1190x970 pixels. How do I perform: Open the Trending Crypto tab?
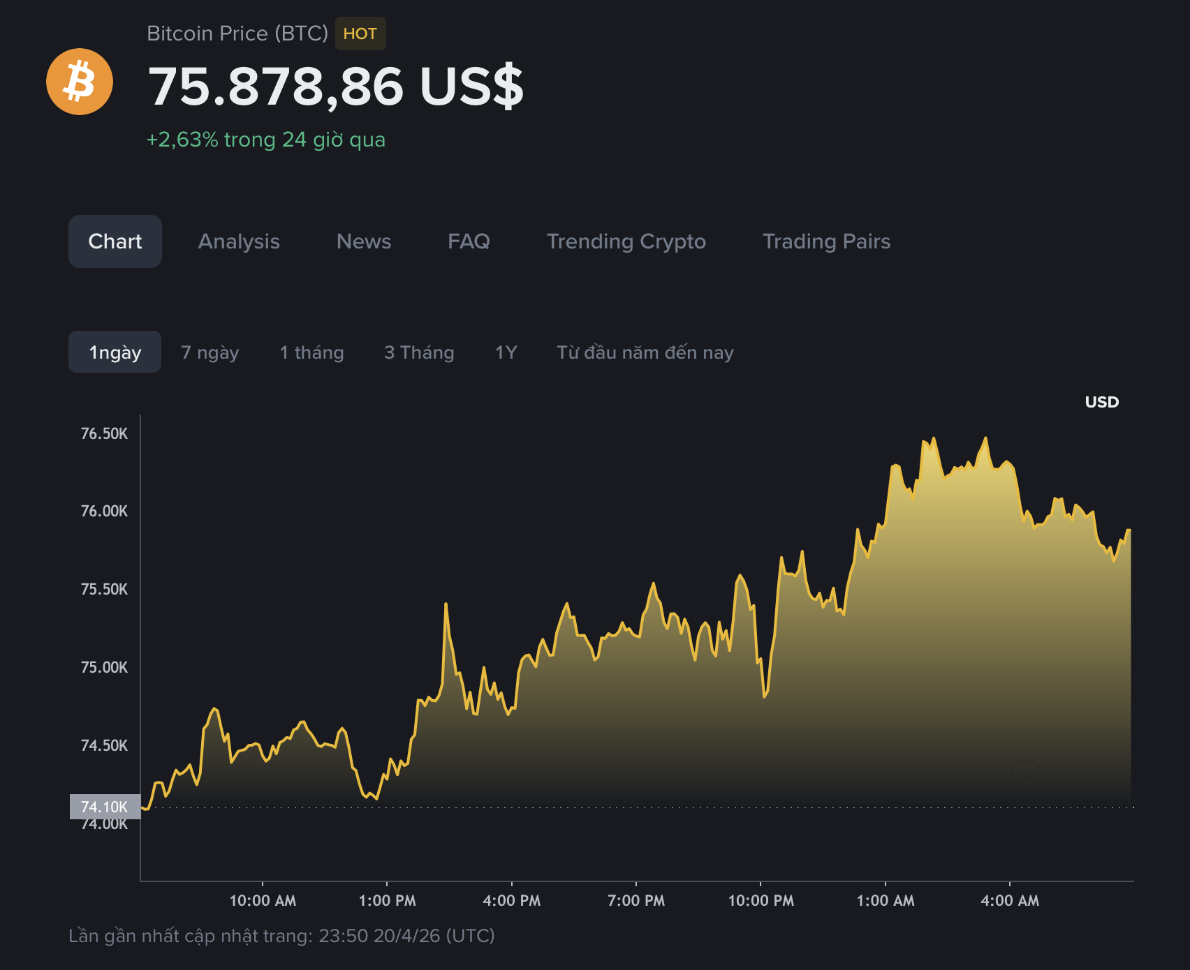click(626, 241)
